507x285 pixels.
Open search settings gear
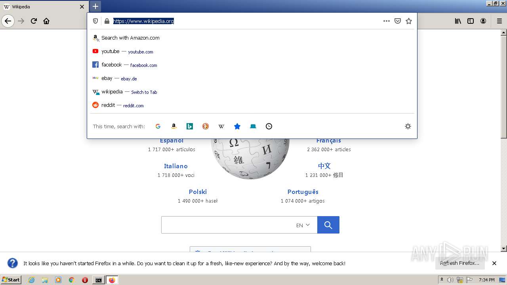coord(408,126)
